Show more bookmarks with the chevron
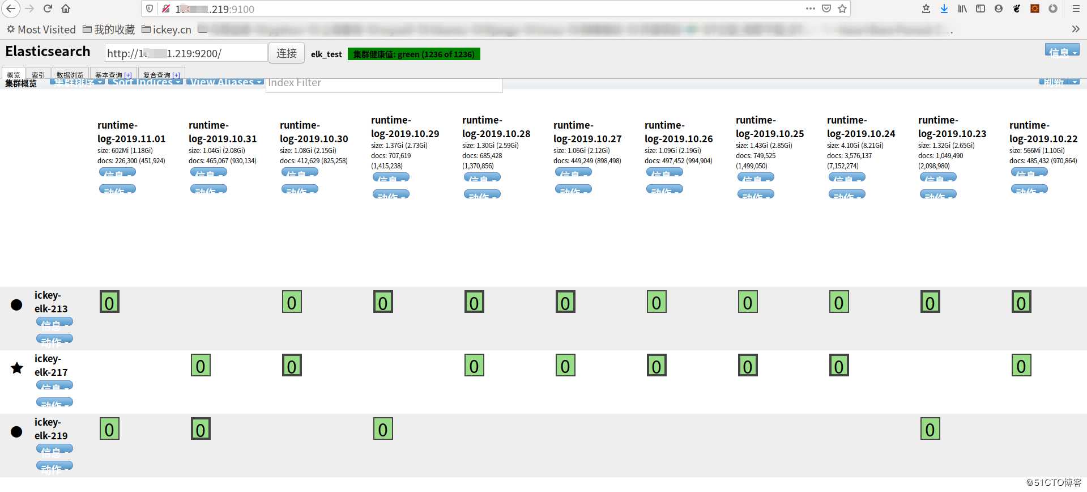This screenshot has height=492, width=1087. (1076, 29)
